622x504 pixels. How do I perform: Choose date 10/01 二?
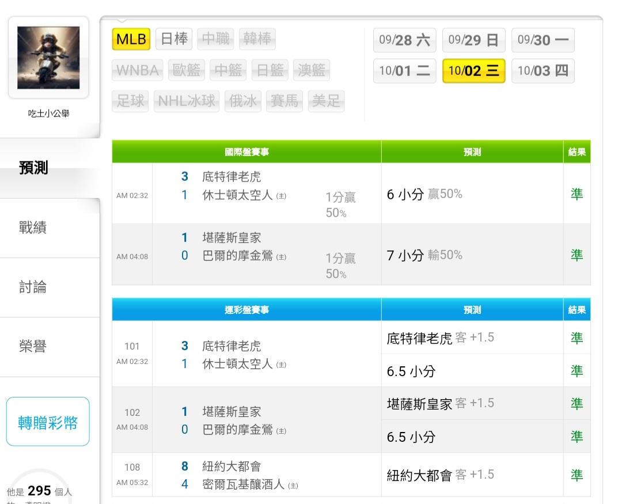point(405,71)
